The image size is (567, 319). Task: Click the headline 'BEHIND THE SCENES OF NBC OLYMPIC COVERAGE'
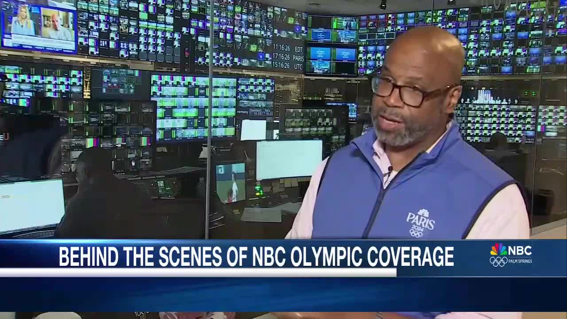pyautogui.click(x=256, y=257)
